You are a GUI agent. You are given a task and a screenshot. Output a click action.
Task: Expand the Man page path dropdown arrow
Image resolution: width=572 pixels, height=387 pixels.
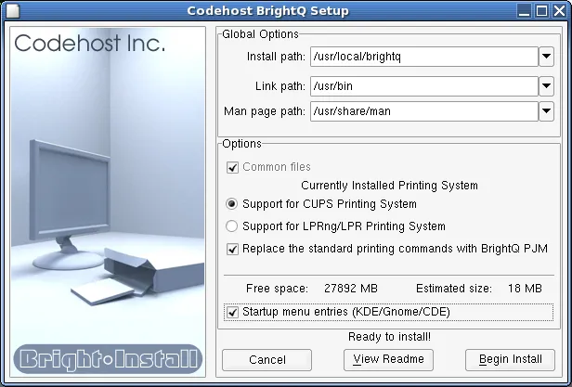coord(546,111)
